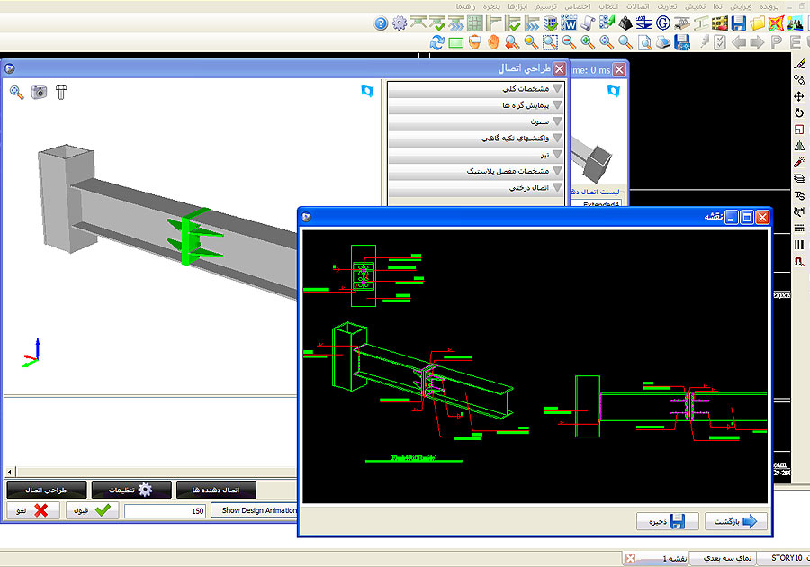Image resolution: width=810 pixels, height=567 pixels.
Task: Click the blue help question mark icon
Action: (x=381, y=23)
